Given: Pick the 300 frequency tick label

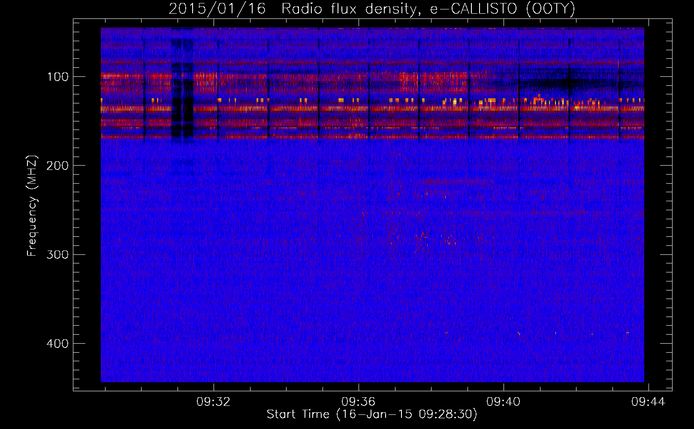Looking at the screenshot, I should click(x=58, y=254).
